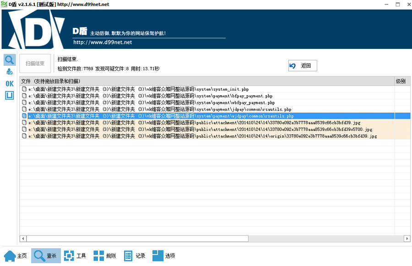Maximize the D盾 window
This screenshot has height=266, width=412.
coord(398,5)
